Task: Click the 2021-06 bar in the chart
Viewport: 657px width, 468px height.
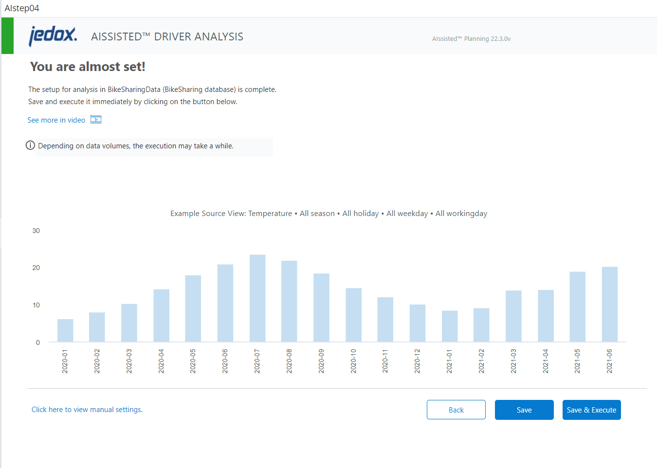Action: pos(610,304)
